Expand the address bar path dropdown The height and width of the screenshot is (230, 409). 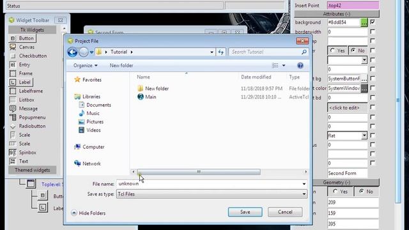point(212,52)
